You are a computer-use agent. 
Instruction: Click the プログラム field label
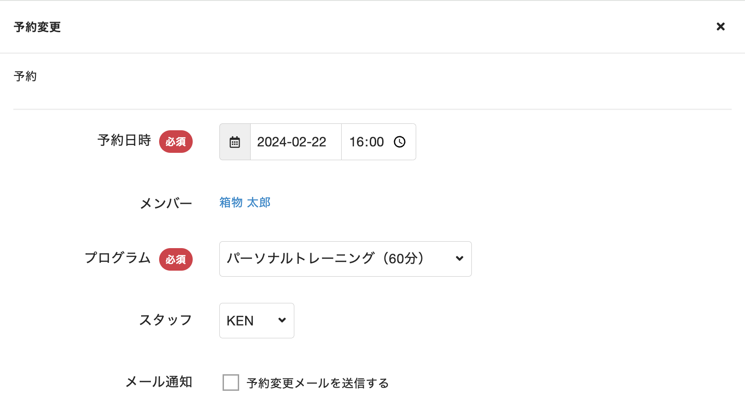coord(118,258)
